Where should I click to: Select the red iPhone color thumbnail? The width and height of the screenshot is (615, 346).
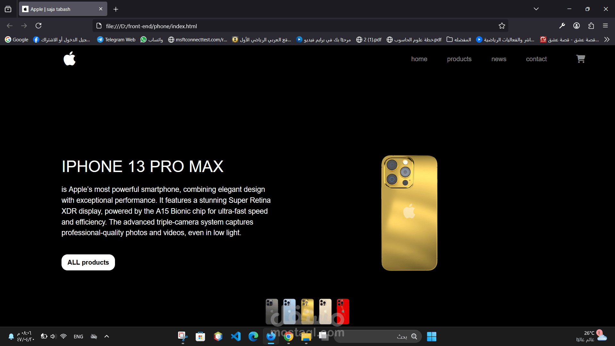(343, 311)
